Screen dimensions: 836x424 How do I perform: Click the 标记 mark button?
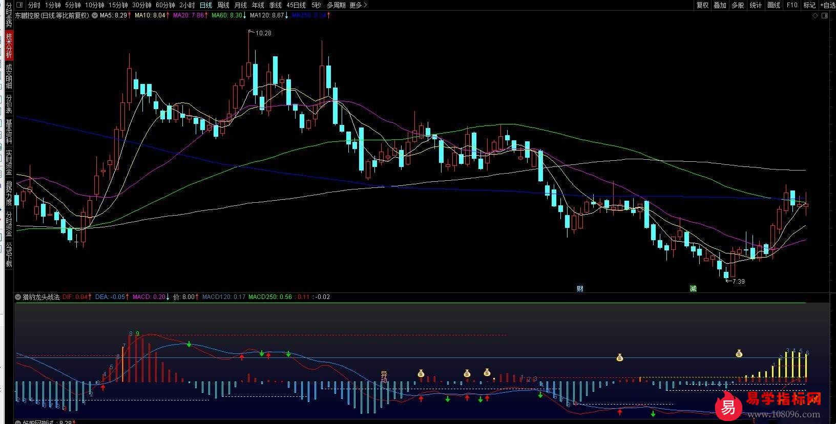click(x=809, y=5)
